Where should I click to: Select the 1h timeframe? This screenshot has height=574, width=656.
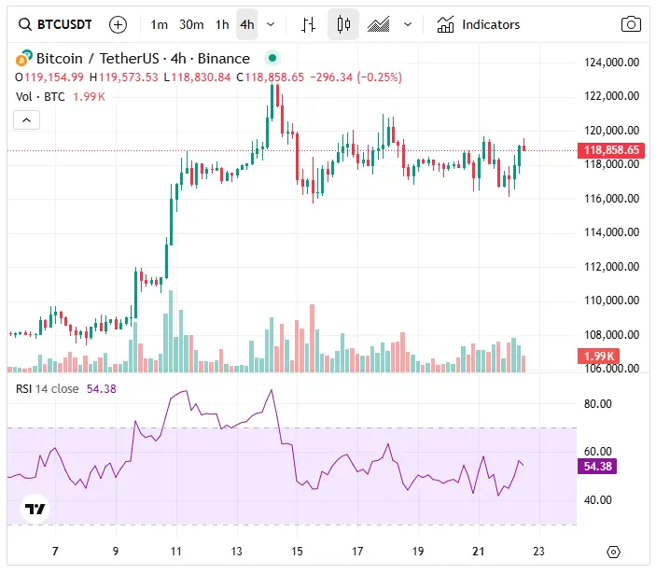(x=222, y=24)
